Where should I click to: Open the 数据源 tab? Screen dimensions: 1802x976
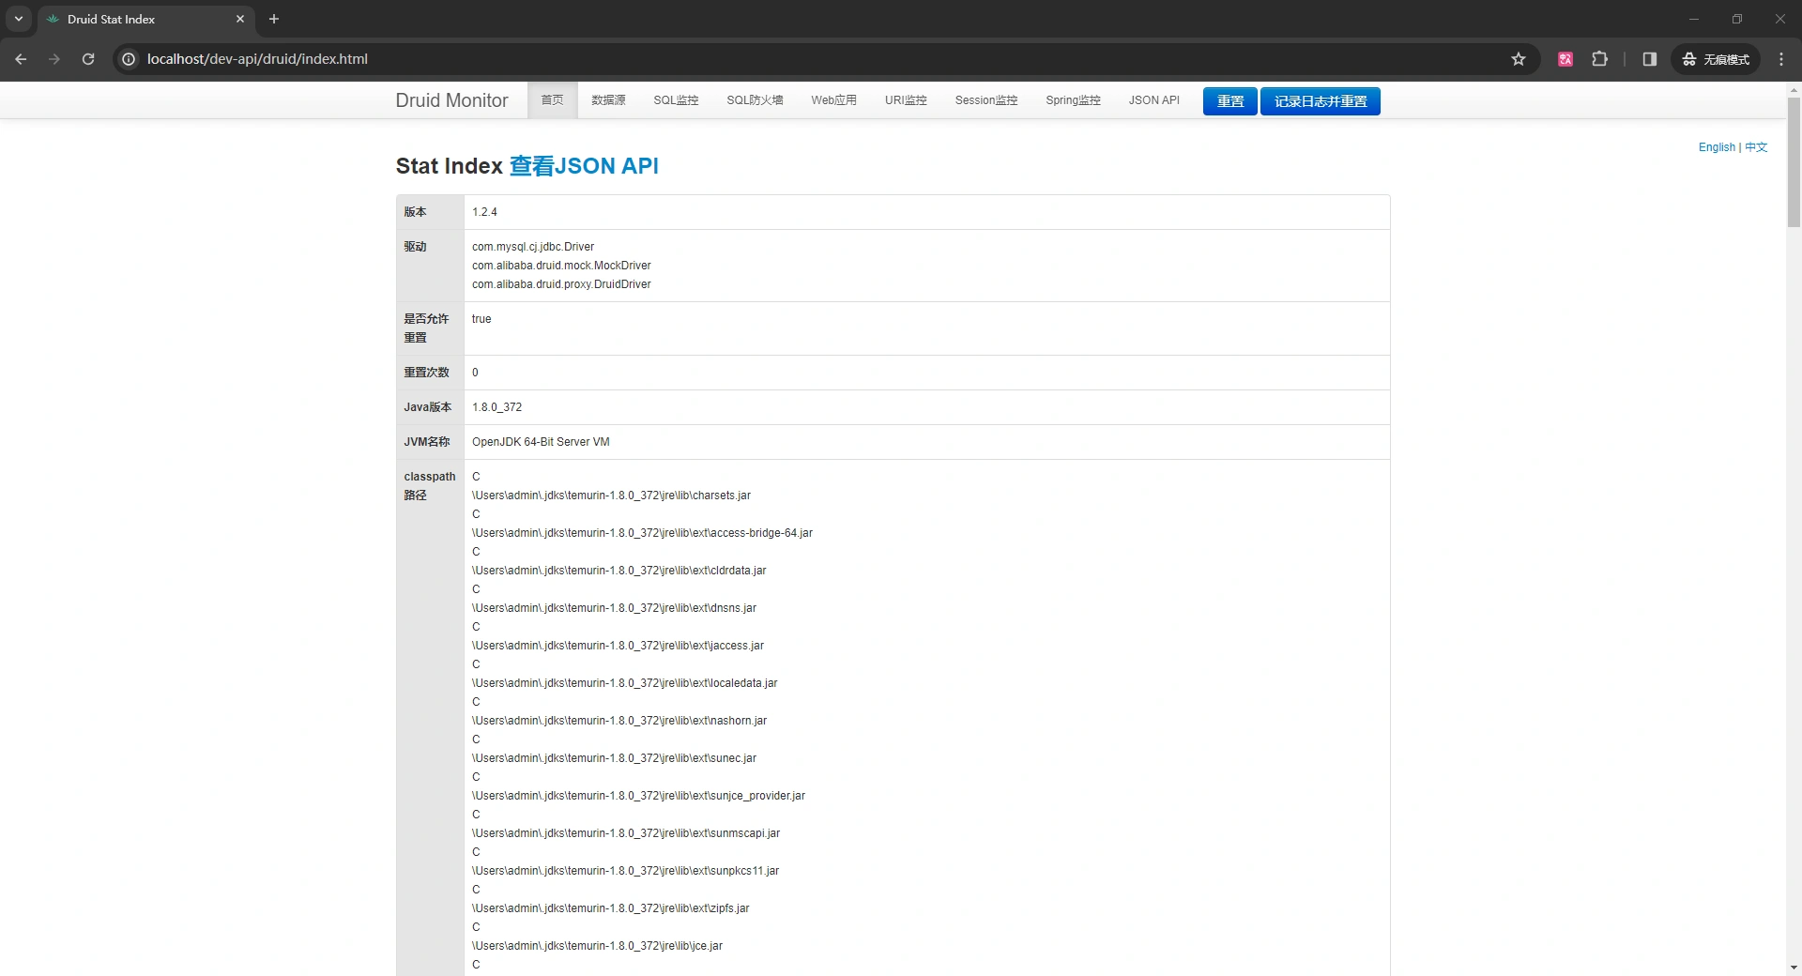pyautogui.click(x=608, y=100)
